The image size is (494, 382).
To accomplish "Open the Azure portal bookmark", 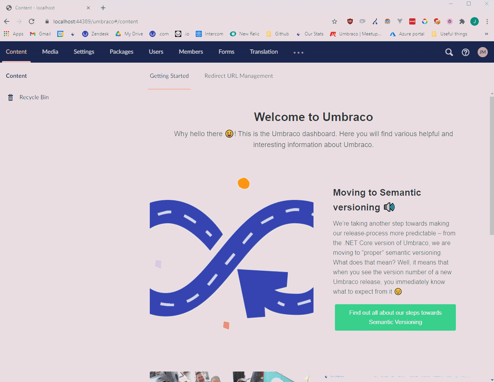I will click(x=407, y=34).
